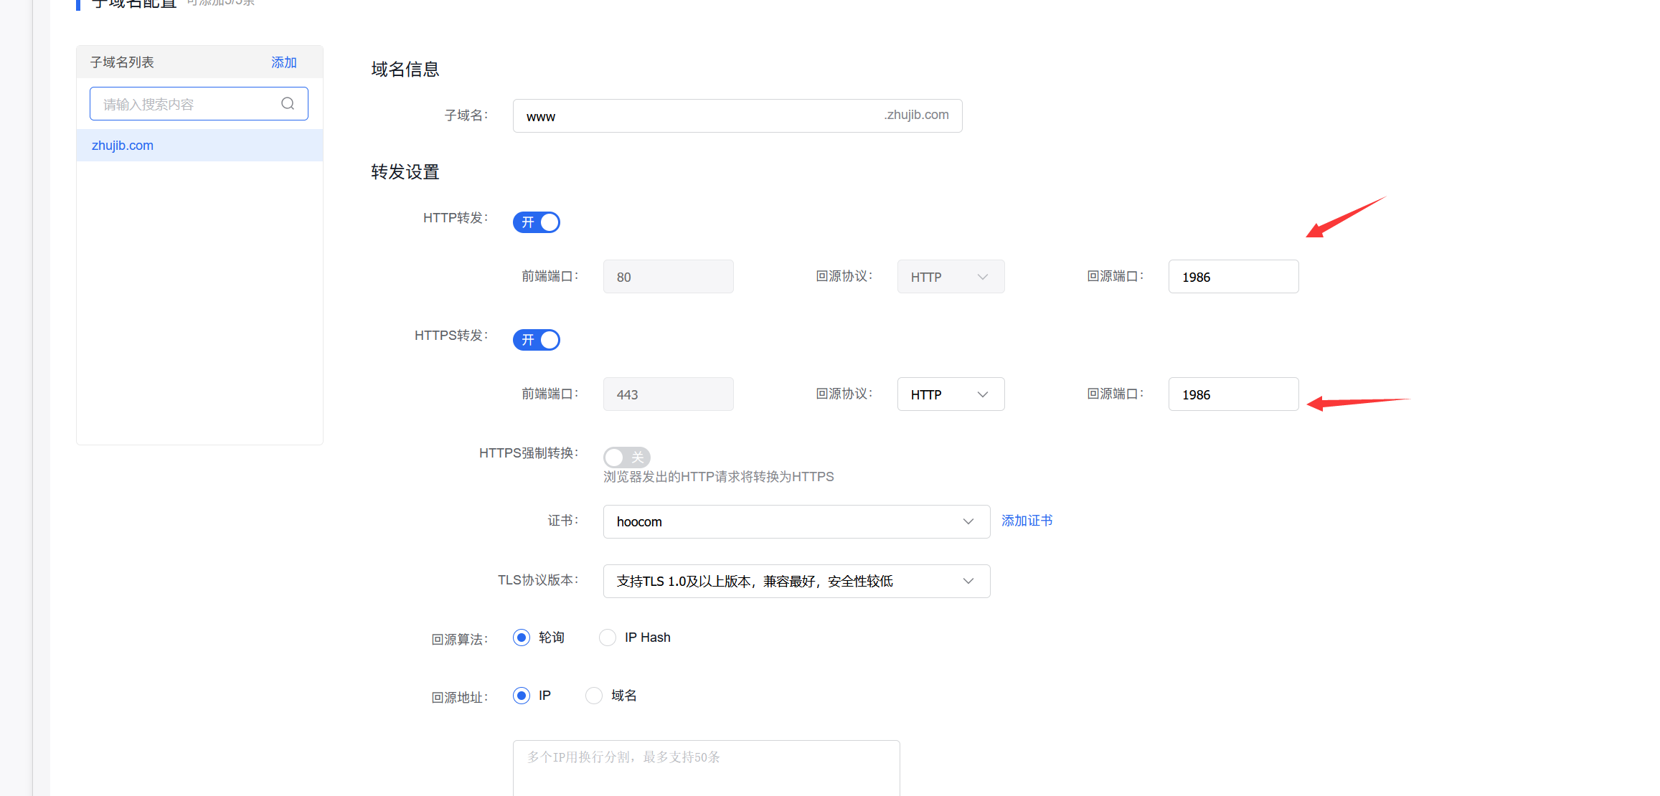1660x796 pixels.
Task: Click 添加 link in subdomain list header
Action: 284,62
